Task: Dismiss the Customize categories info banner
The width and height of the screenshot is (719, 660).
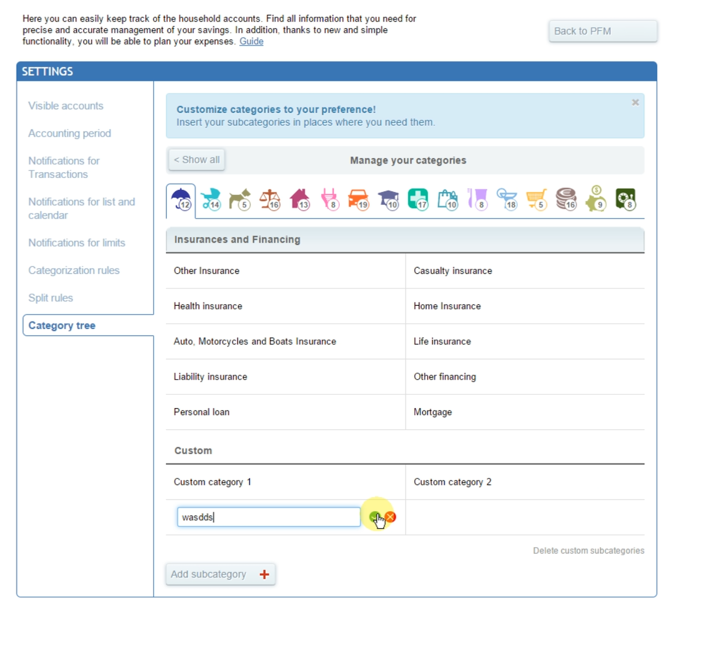Action: 635,103
